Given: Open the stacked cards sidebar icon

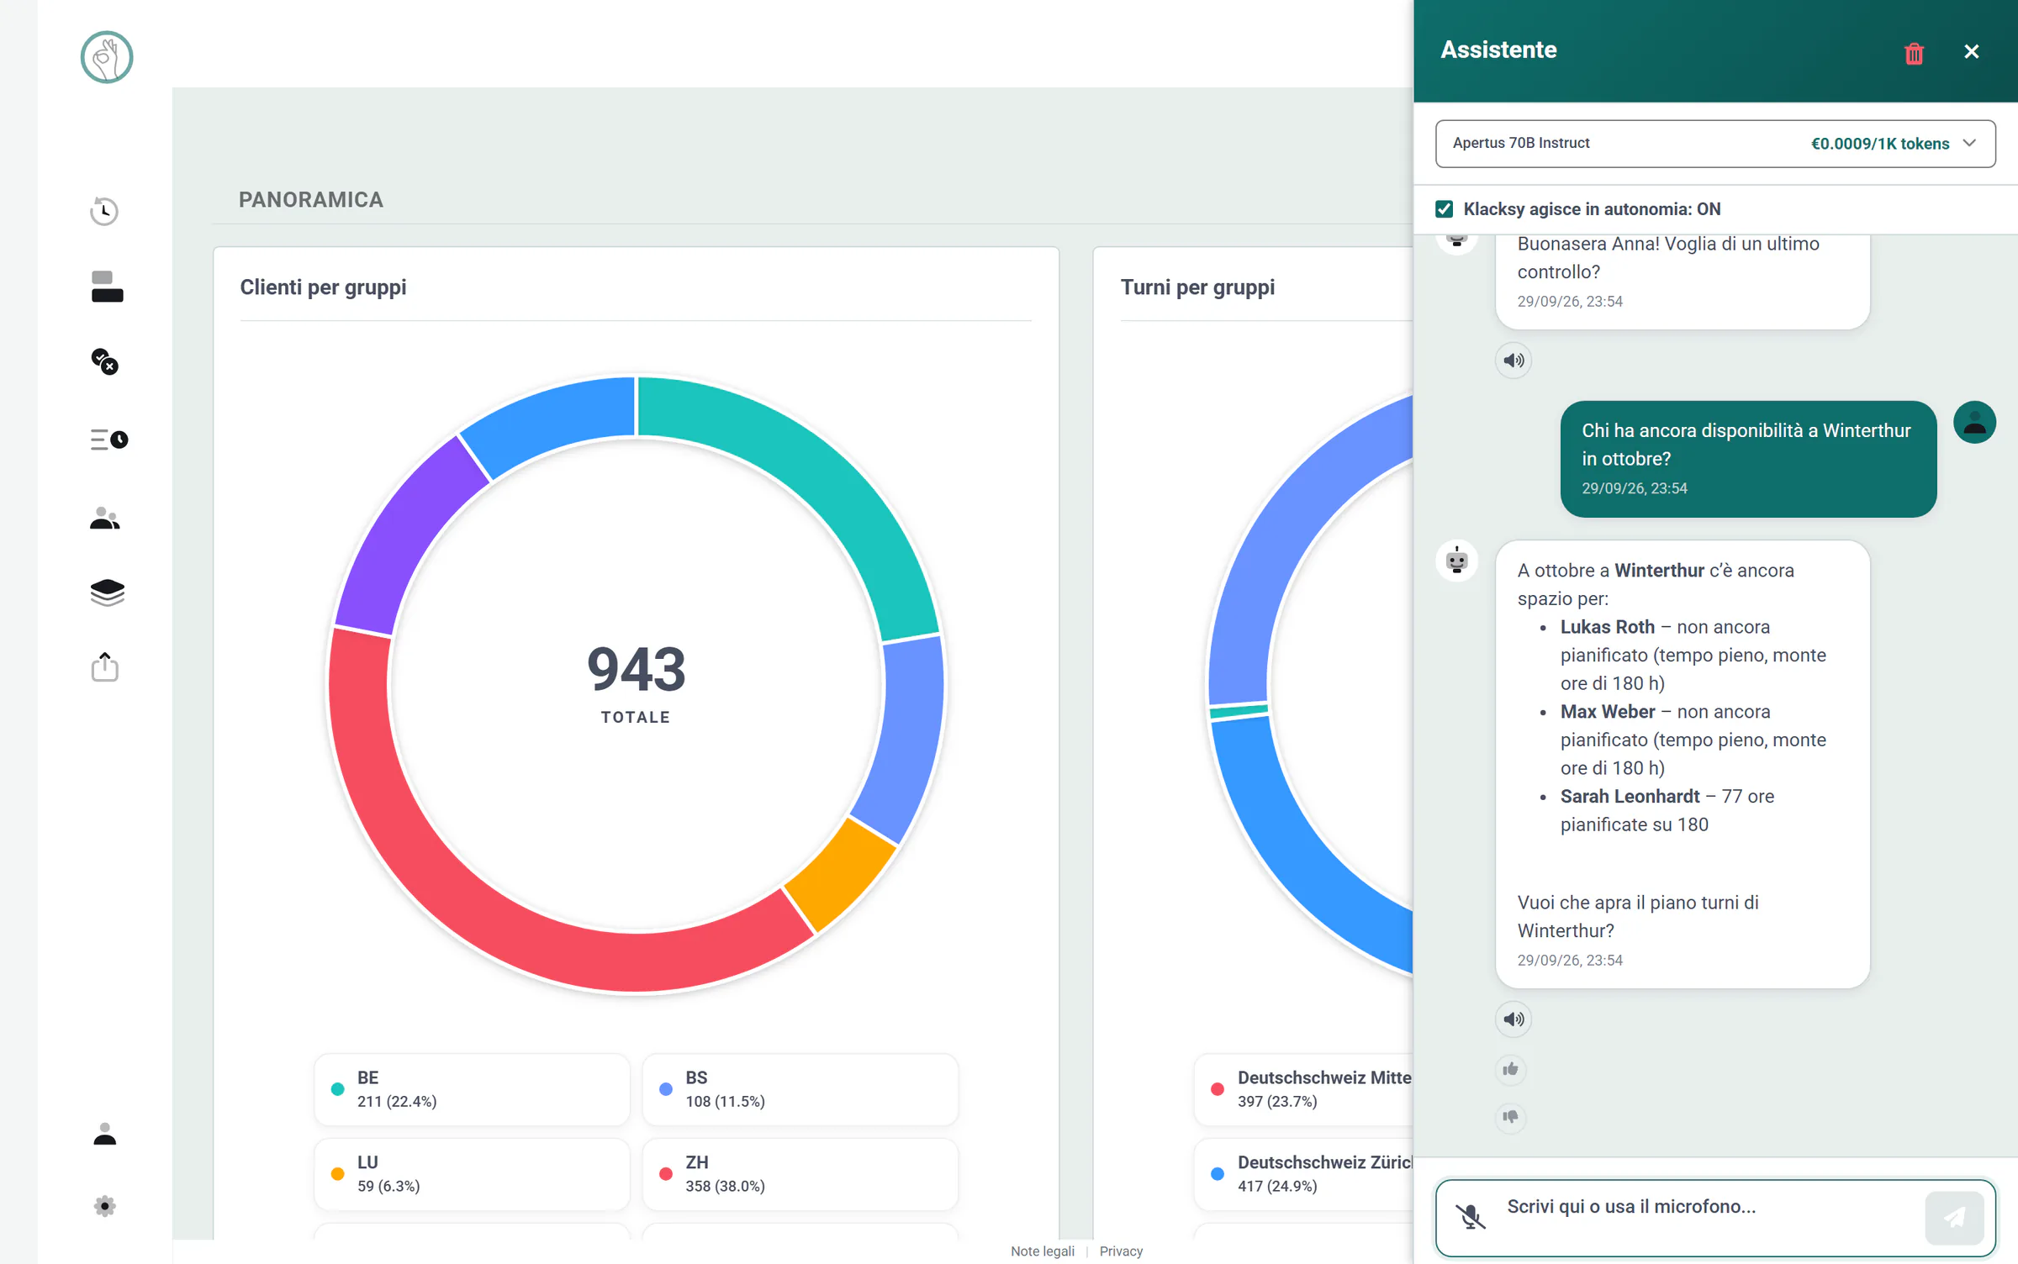Looking at the screenshot, I should 107,287.
